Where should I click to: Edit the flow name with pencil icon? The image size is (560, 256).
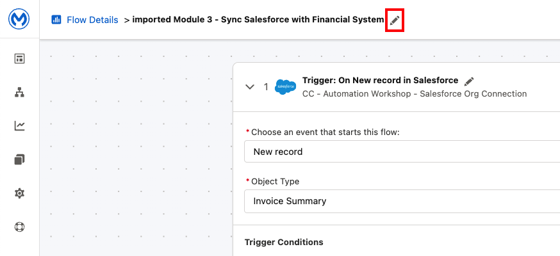click(x=395, y=20)
